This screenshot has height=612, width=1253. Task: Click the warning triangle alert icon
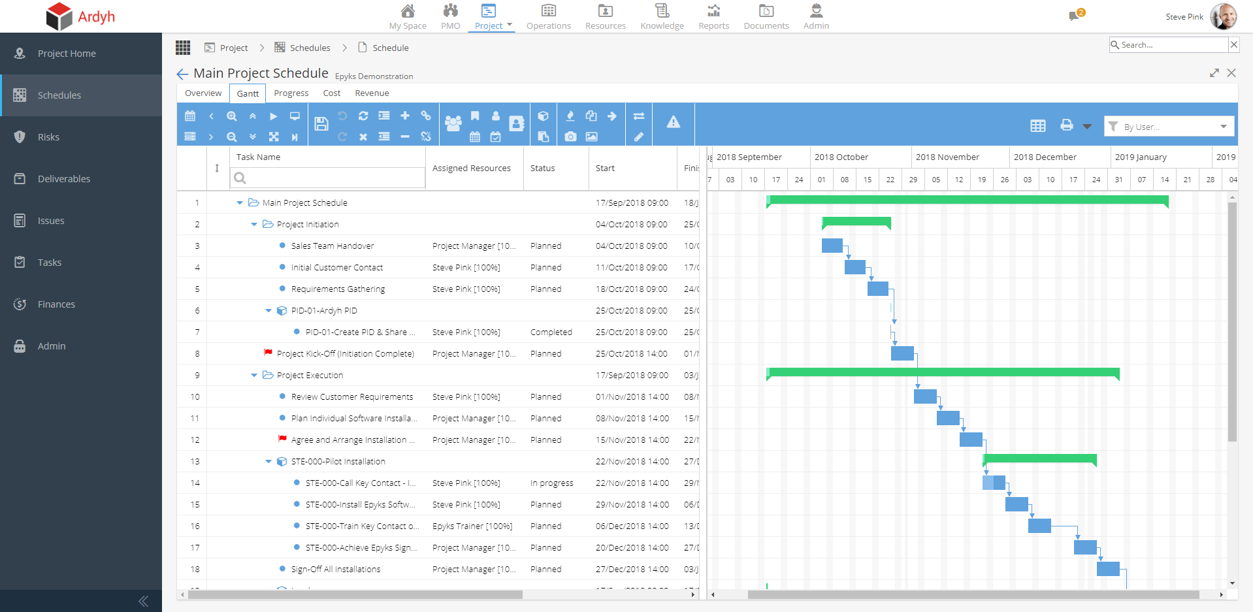click(x=674, y=121)
